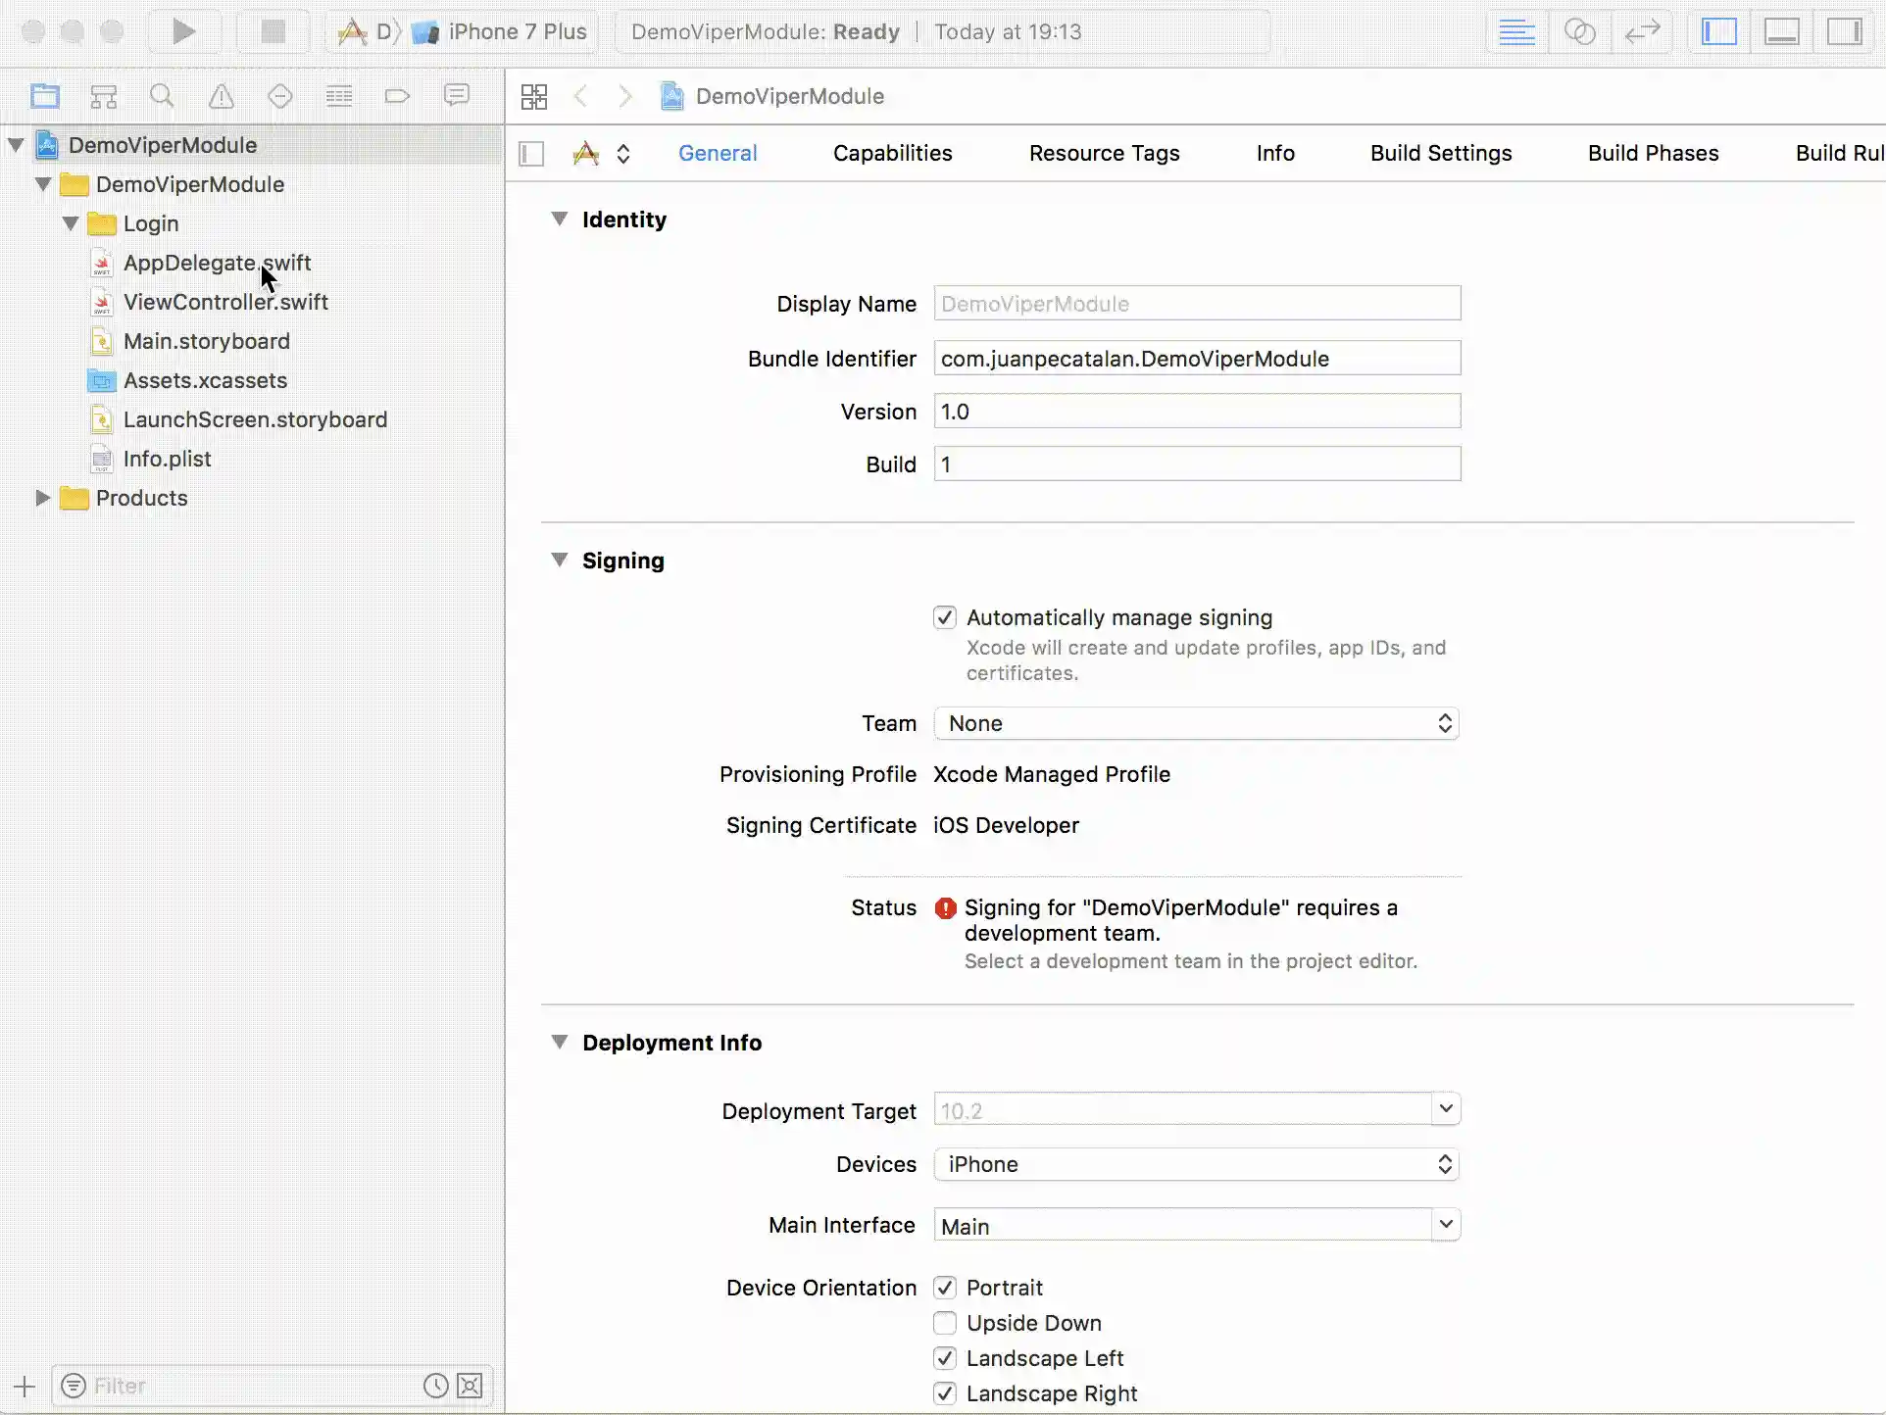Image resolution: width=1886 pixels, height=1415 pixels.
Task: Enable Upside Down orientation checkbox
Action: [945, 1323]
